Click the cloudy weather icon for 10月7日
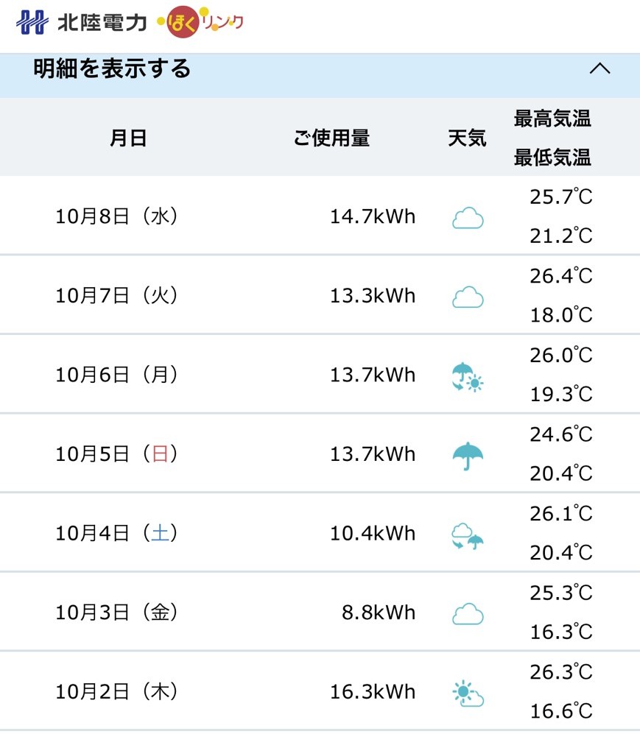Screen dimensions: 640x734 coord(468,297)
